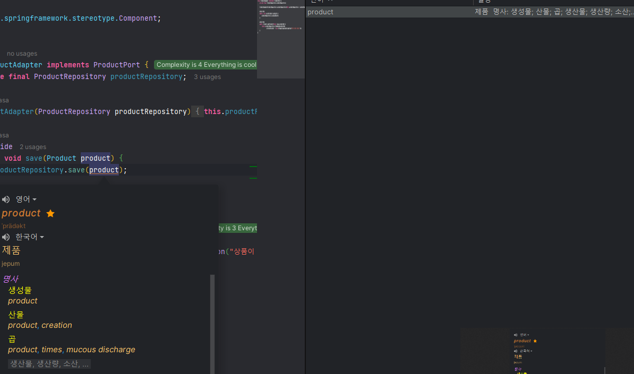Click the product parameter in save method
The image size is (634, 374).
96,158
